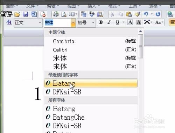Open the 格式 menu
Screen dimensions: 175x133
114,6
